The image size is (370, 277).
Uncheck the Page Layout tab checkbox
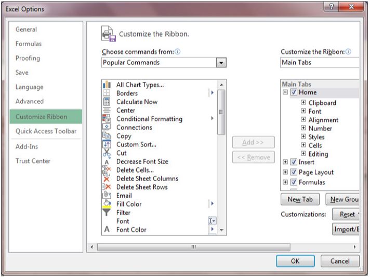[294, 172]
